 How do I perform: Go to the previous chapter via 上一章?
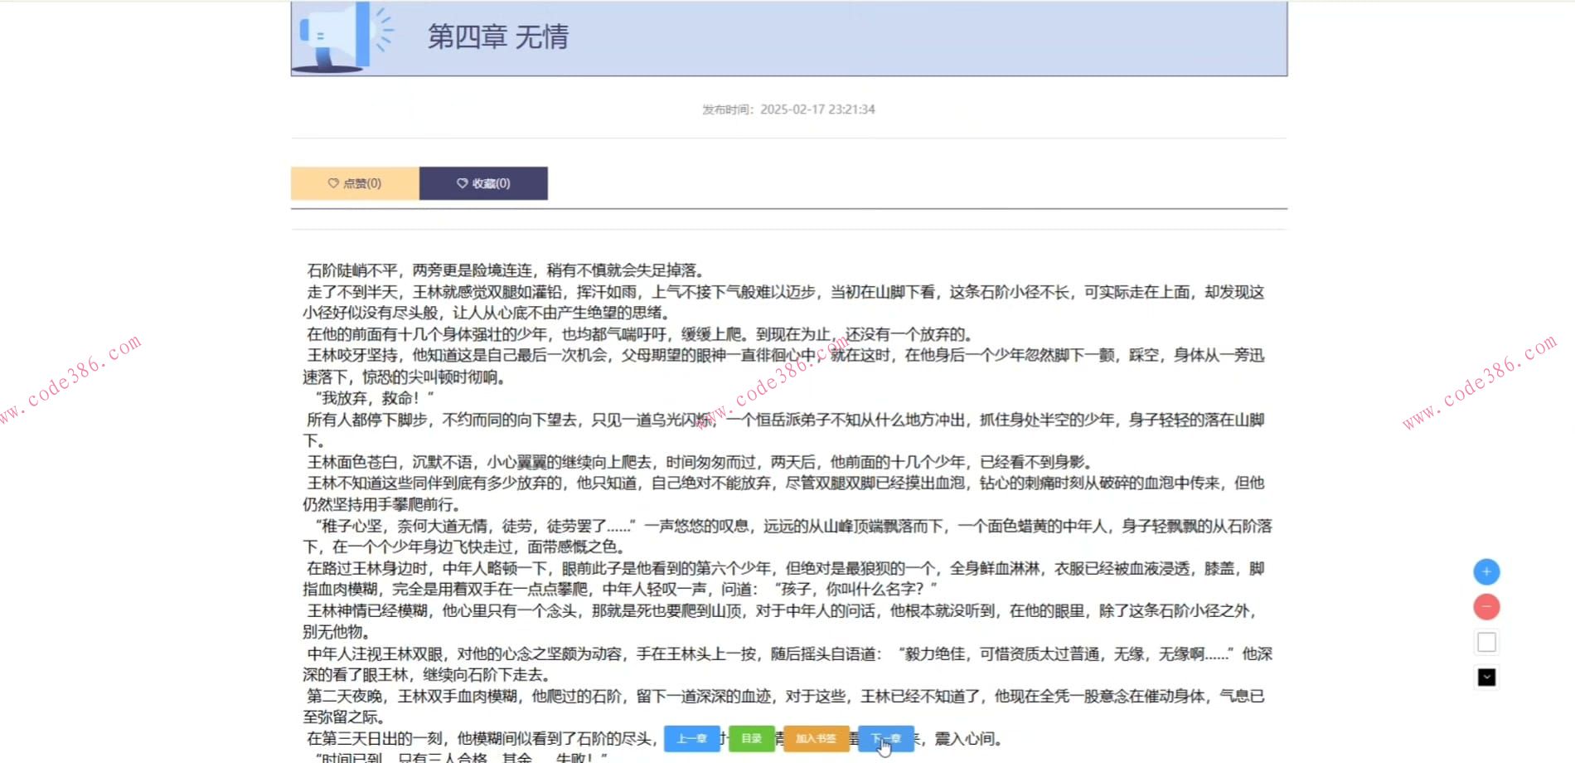pyautogui.click(x=692, y=738)
